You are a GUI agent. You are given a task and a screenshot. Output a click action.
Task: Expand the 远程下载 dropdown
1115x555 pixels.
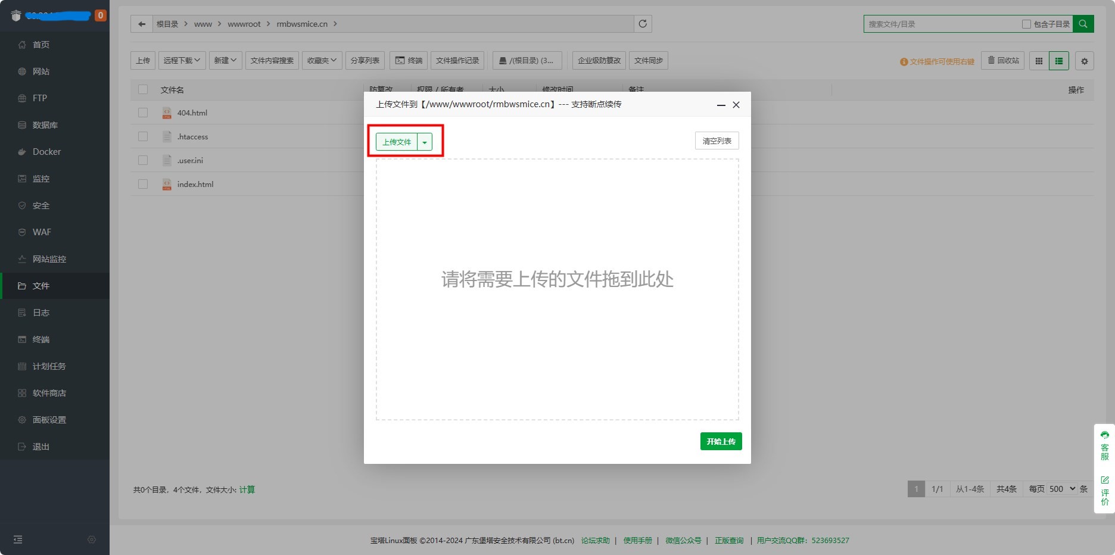pos(182,60)
